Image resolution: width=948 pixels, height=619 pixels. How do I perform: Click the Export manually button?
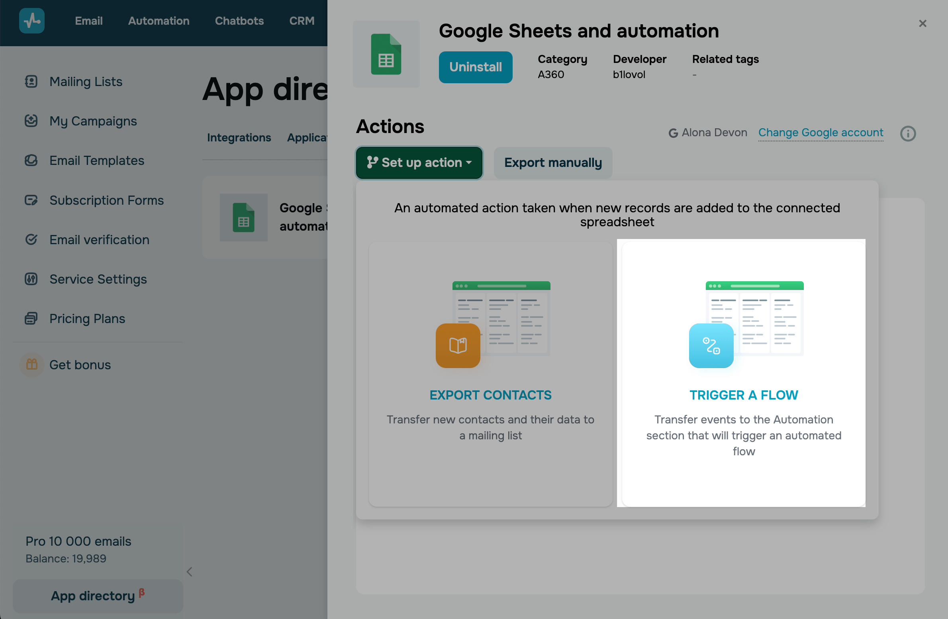(x=553, y=163)
